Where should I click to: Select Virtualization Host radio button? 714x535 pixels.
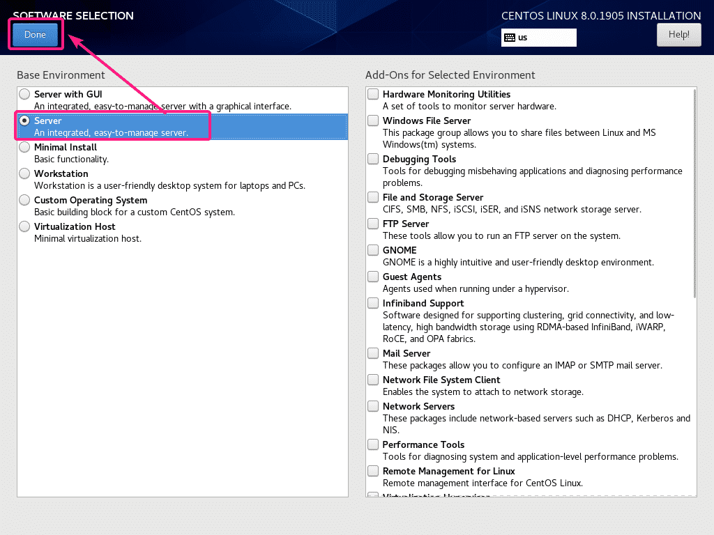pos(25,226)
